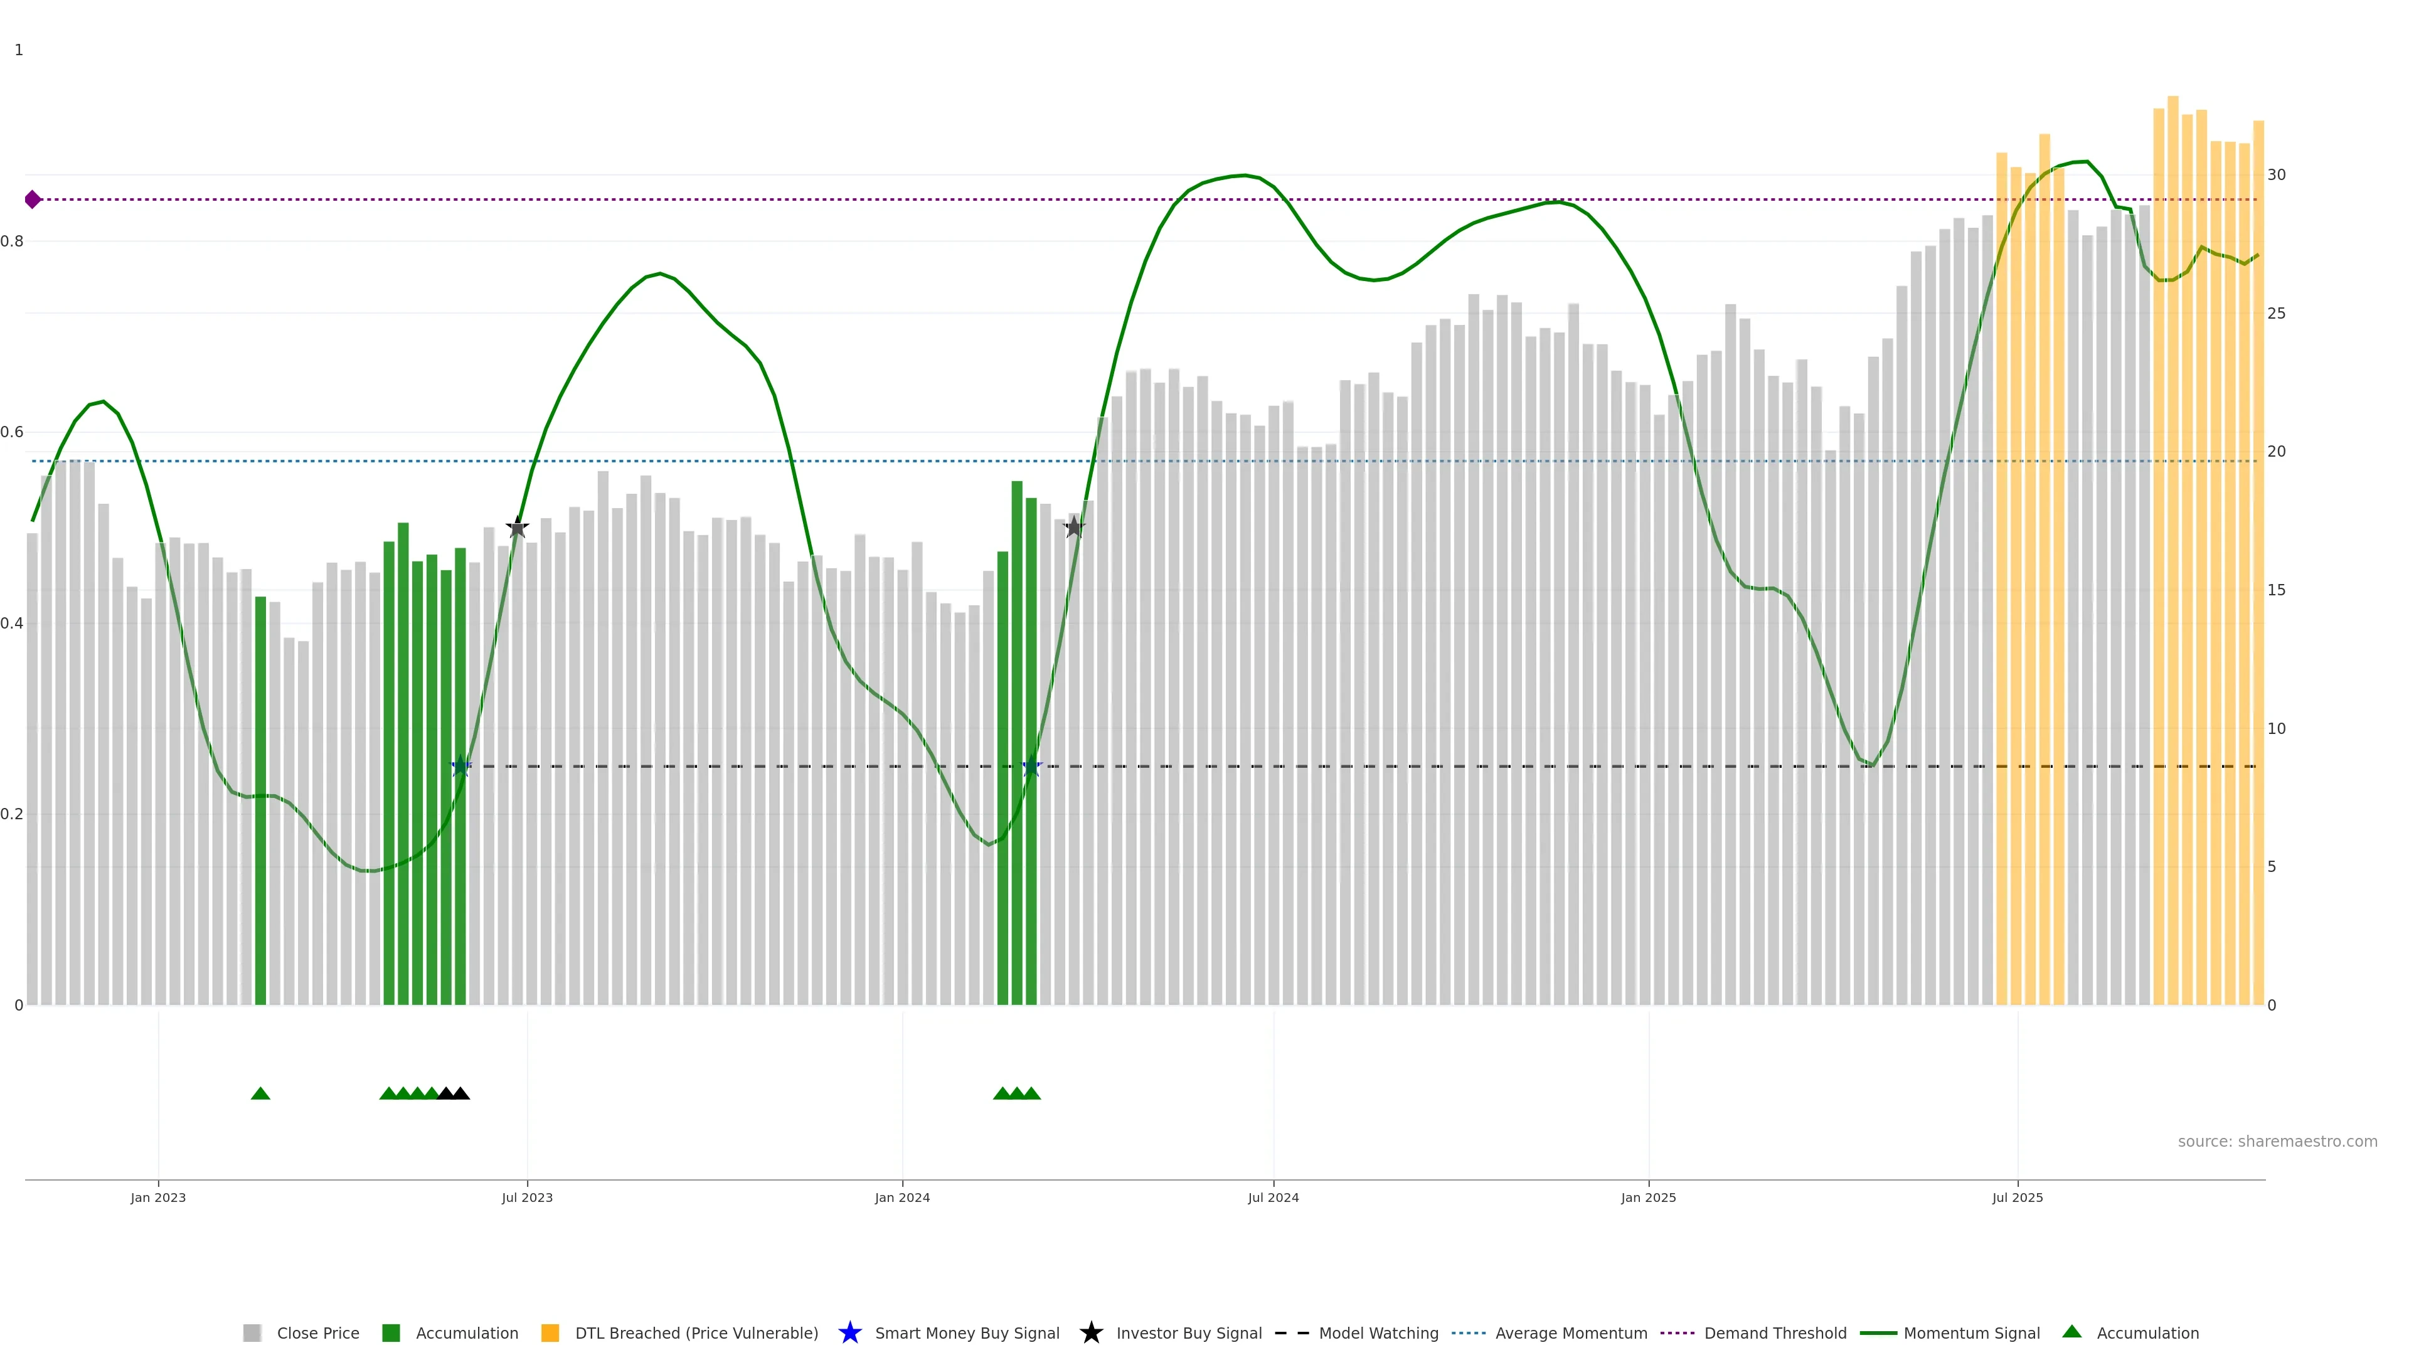Toggle Model Watching dashed line legend

[x=1378, y=1332]
